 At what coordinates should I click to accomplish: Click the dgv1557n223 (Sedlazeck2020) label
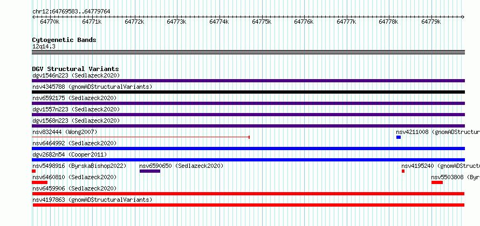click(76, 109)
